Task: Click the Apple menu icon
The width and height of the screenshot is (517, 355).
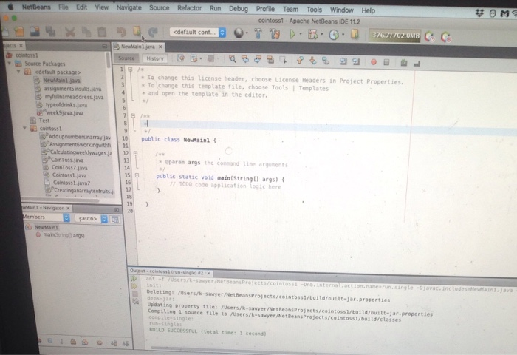Action: coord(11,6)
